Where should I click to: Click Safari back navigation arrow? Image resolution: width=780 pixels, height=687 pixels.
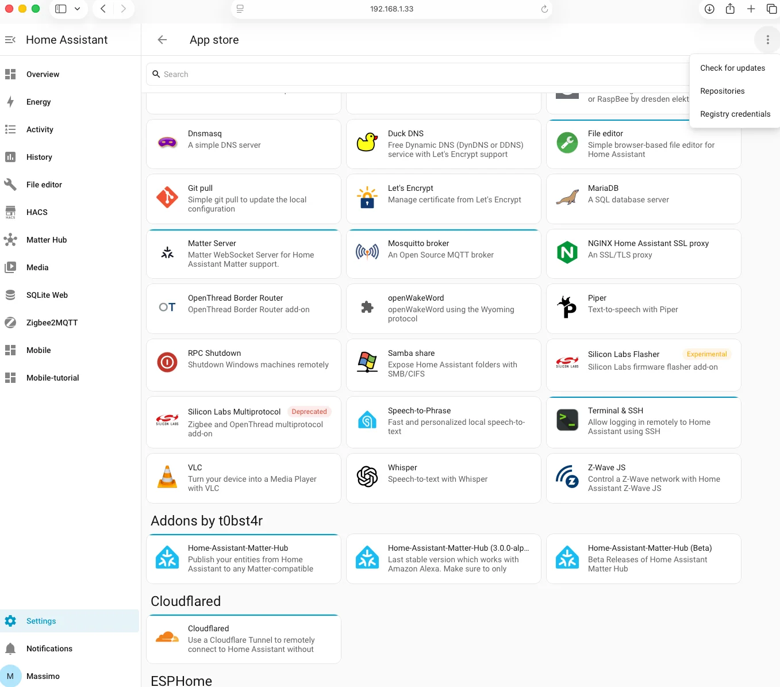click(x=103, y=9)
